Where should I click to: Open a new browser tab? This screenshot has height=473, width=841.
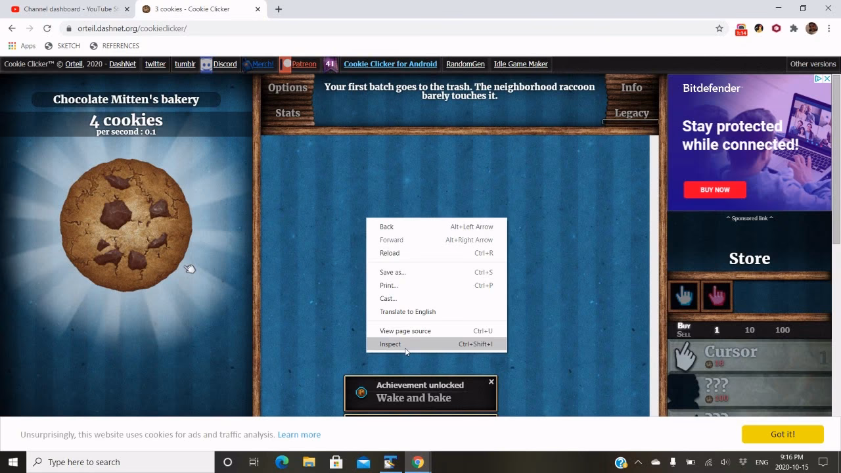(x=279, y=9)
